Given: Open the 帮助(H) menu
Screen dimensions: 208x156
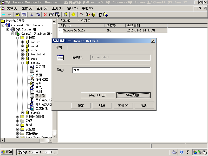Looking at the screenshot, I should point(87,8).
